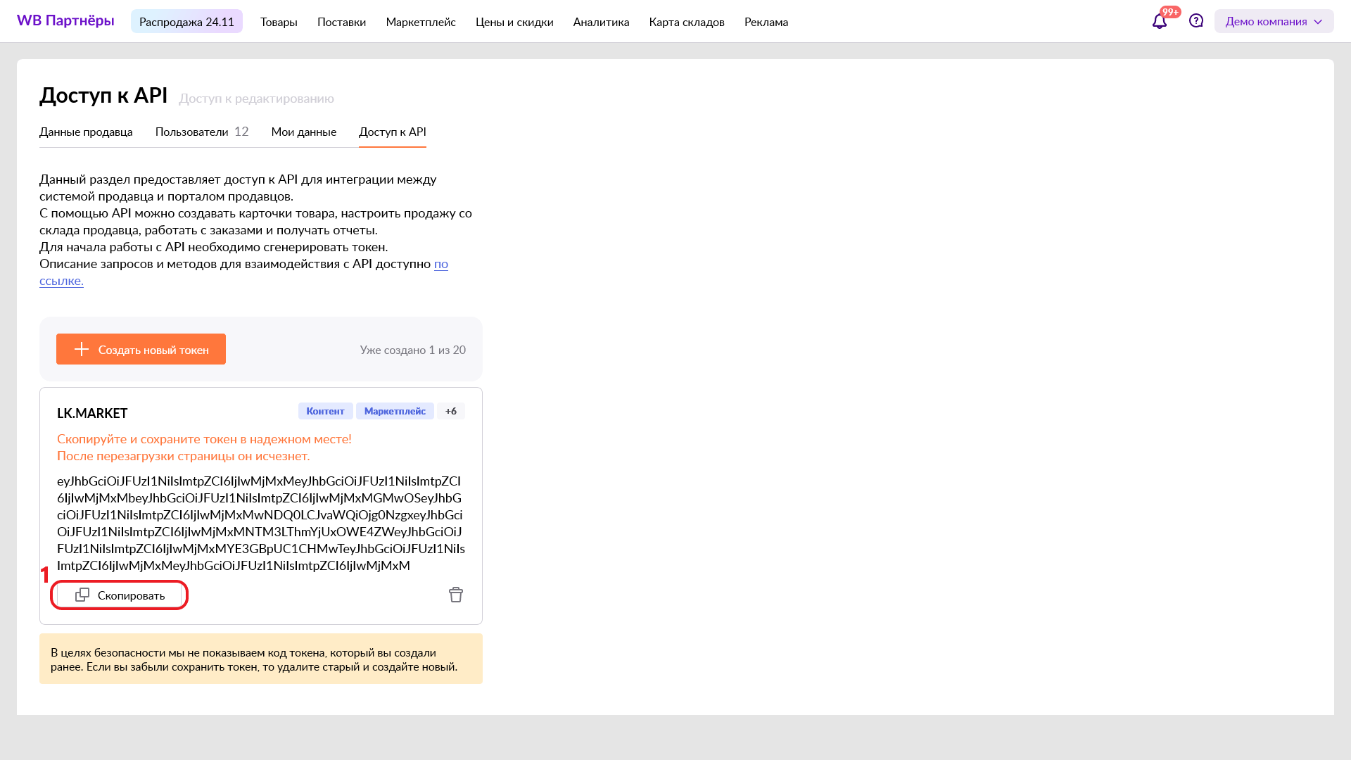1351x760 pixels.
Task: Open the notifications bell icon
Action: click(1159, 22)
